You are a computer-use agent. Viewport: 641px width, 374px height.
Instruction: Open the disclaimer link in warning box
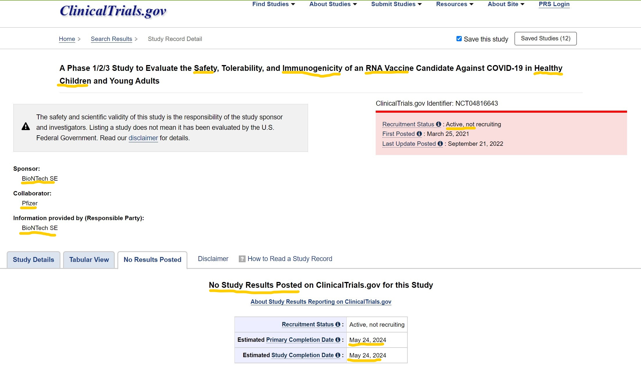click(x=143, y=138)
